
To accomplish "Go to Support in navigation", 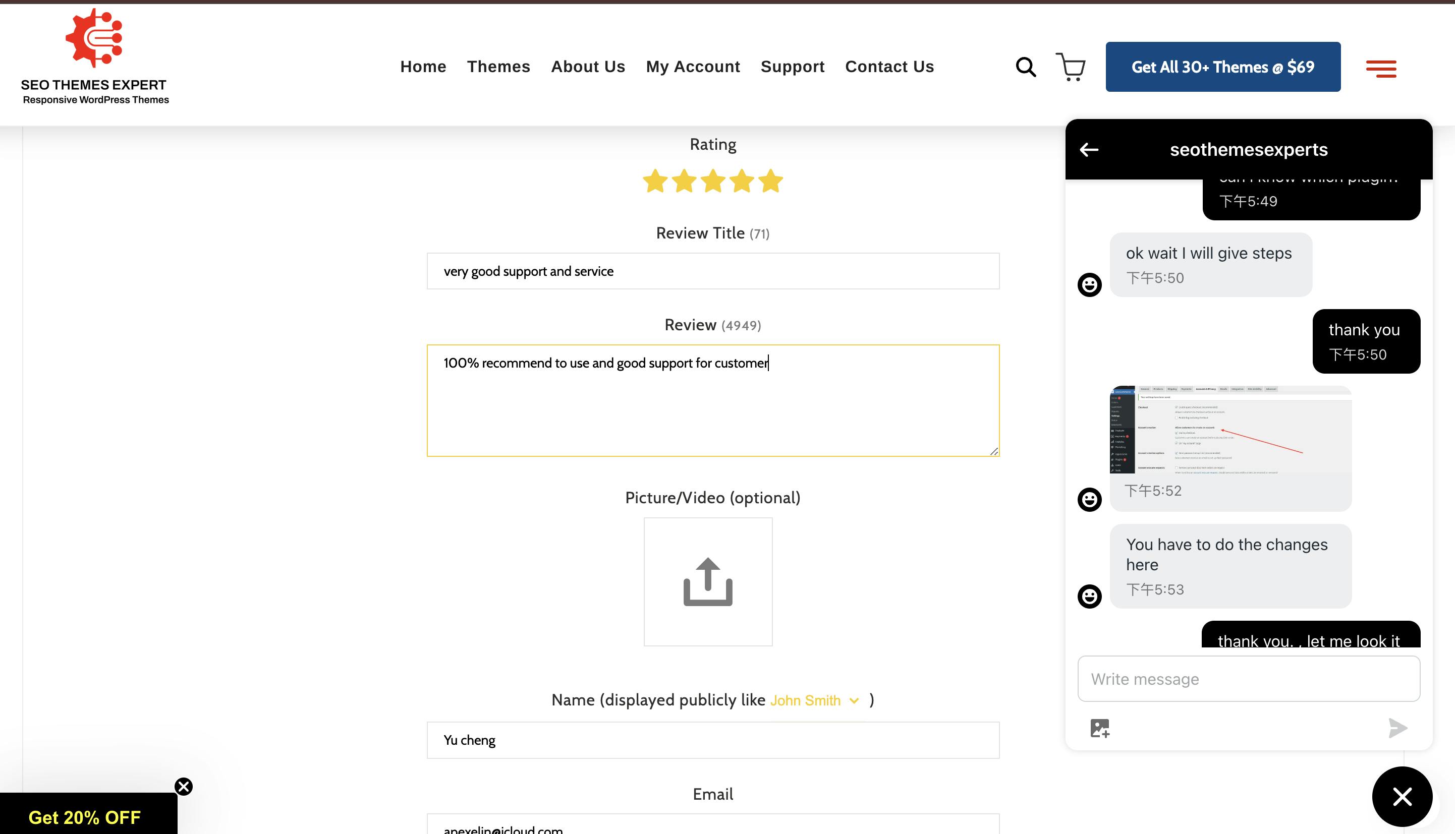I will [x=792, y=67].
